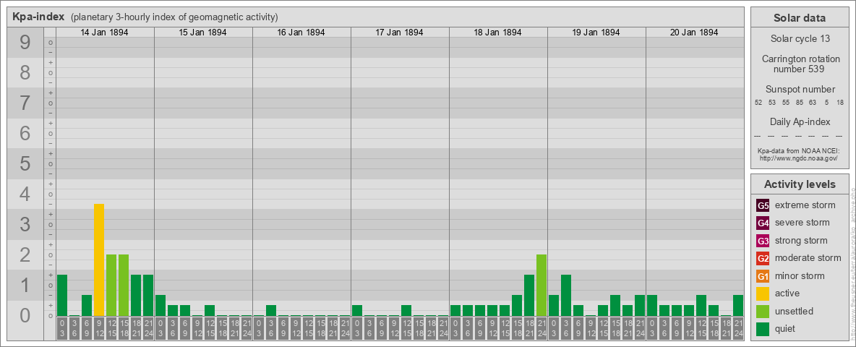Viewport: 856px width, 347px height.
Task: Click the G1 minor storm badge
Action: point(763,275)
